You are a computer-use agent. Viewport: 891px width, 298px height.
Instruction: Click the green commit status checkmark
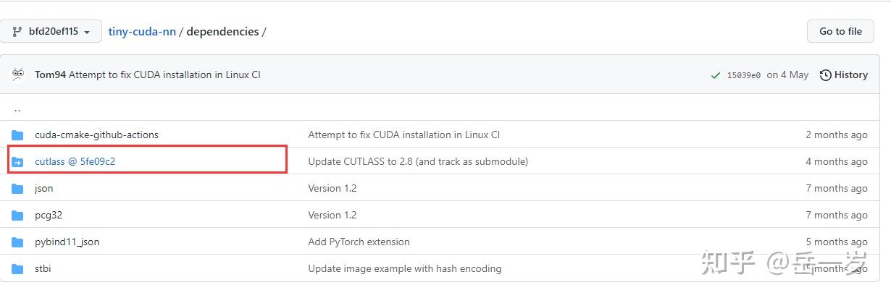point(716,75)
